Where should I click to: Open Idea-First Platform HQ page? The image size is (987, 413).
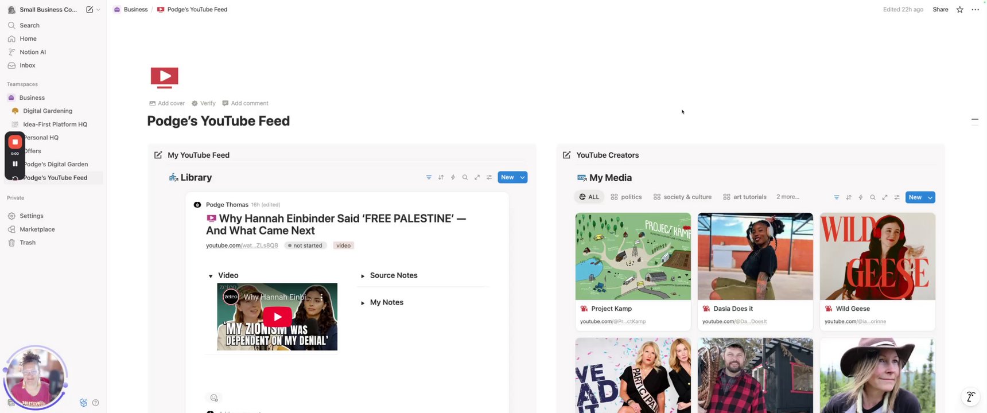coord(55,124)
